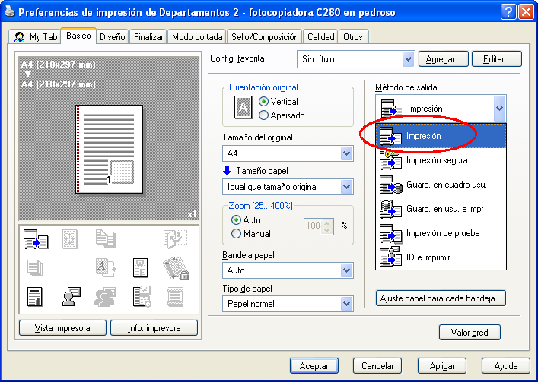
Task: Click Vista Impresora button
Action: pyautogui.click(x=62, y=328)
